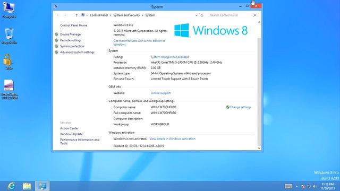This screenshot has height=191, width=340.
Task: Open Performance Information and Tools
Action: pos(80,142)
